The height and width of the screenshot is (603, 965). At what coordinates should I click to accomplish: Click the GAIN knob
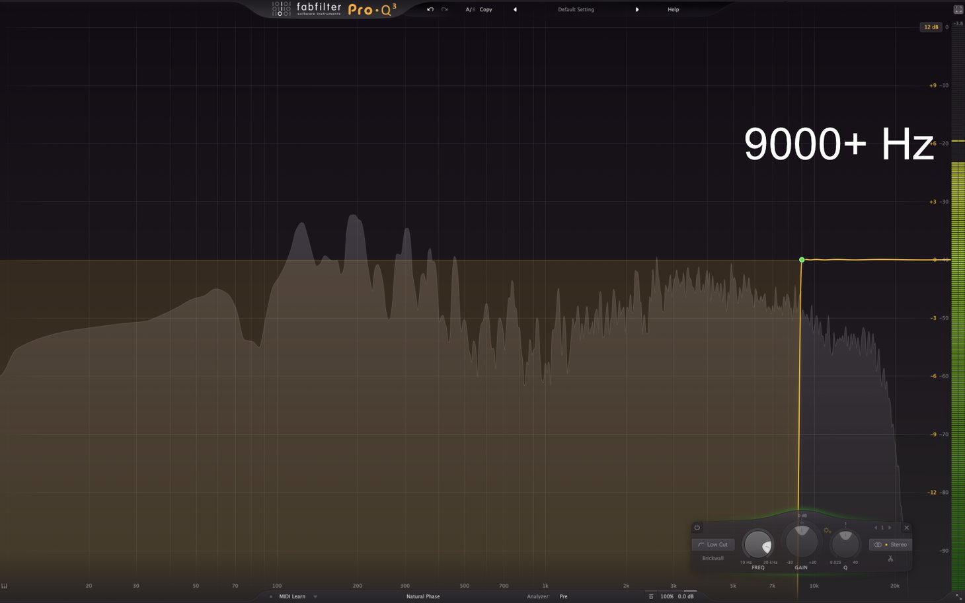(801, 542)
